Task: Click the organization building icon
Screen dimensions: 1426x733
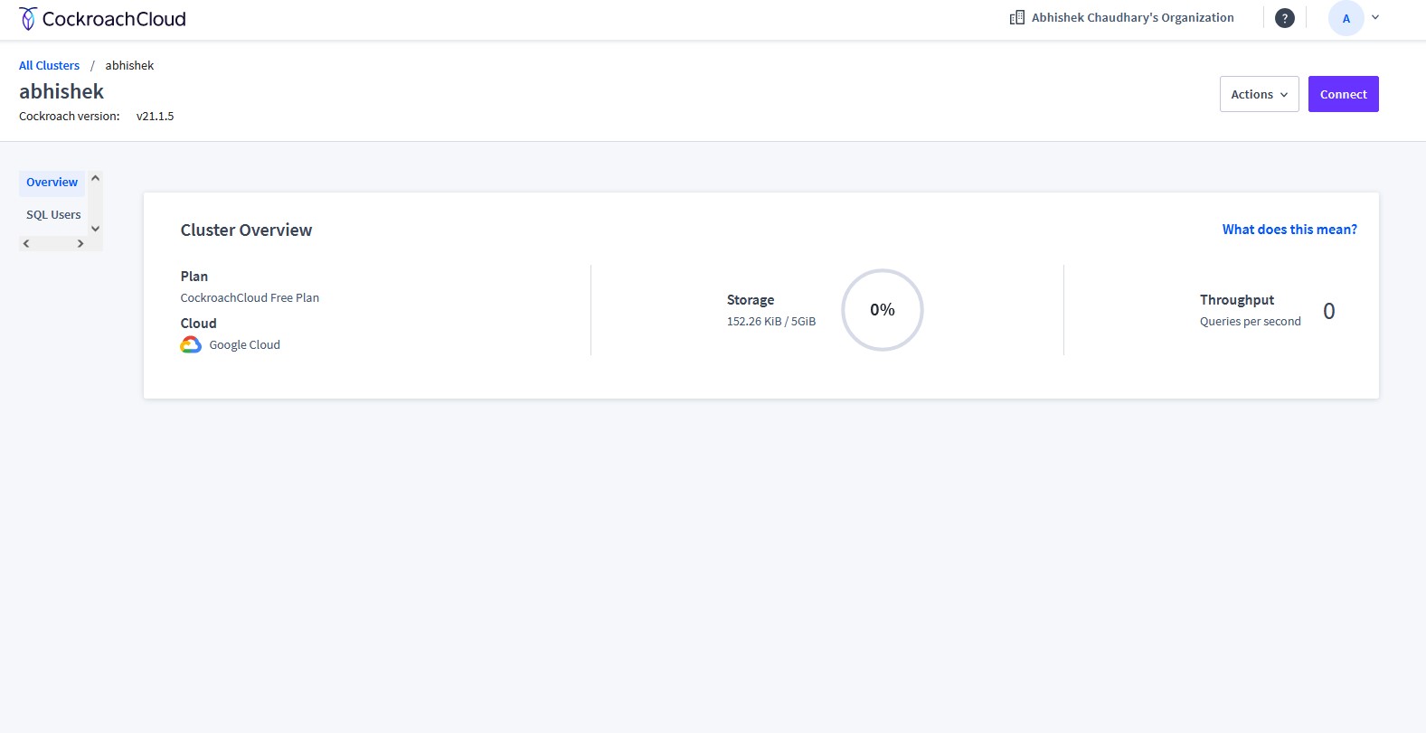Action: 1017,17
